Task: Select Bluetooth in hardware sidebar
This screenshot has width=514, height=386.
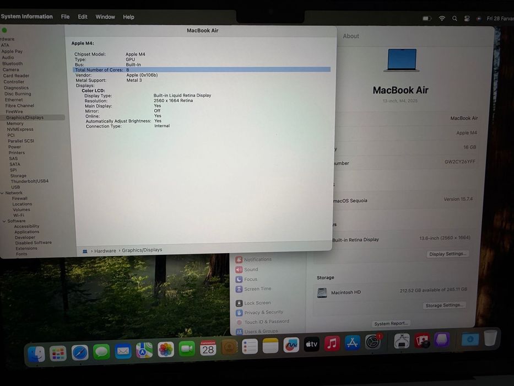Action: point(13,63)
